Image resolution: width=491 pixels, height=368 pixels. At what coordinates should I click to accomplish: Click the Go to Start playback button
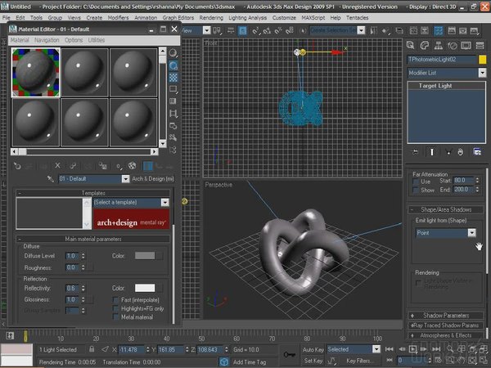click(x=390, y=349)
